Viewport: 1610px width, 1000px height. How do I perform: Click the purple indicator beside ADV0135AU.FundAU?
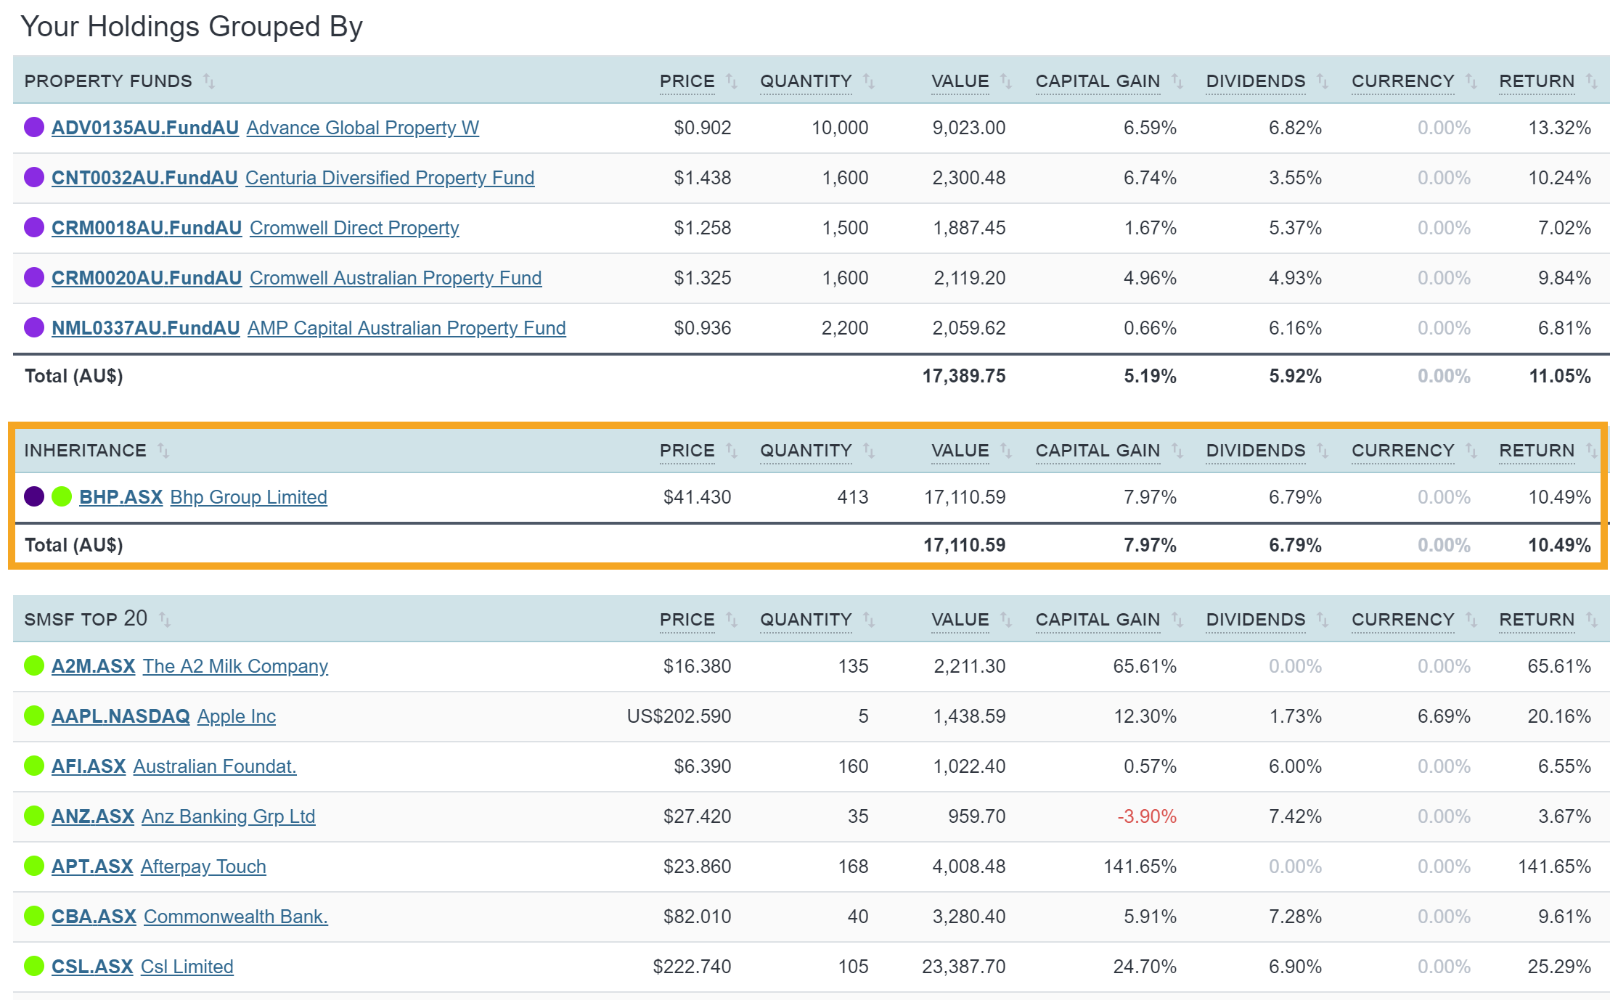[34, 127]
